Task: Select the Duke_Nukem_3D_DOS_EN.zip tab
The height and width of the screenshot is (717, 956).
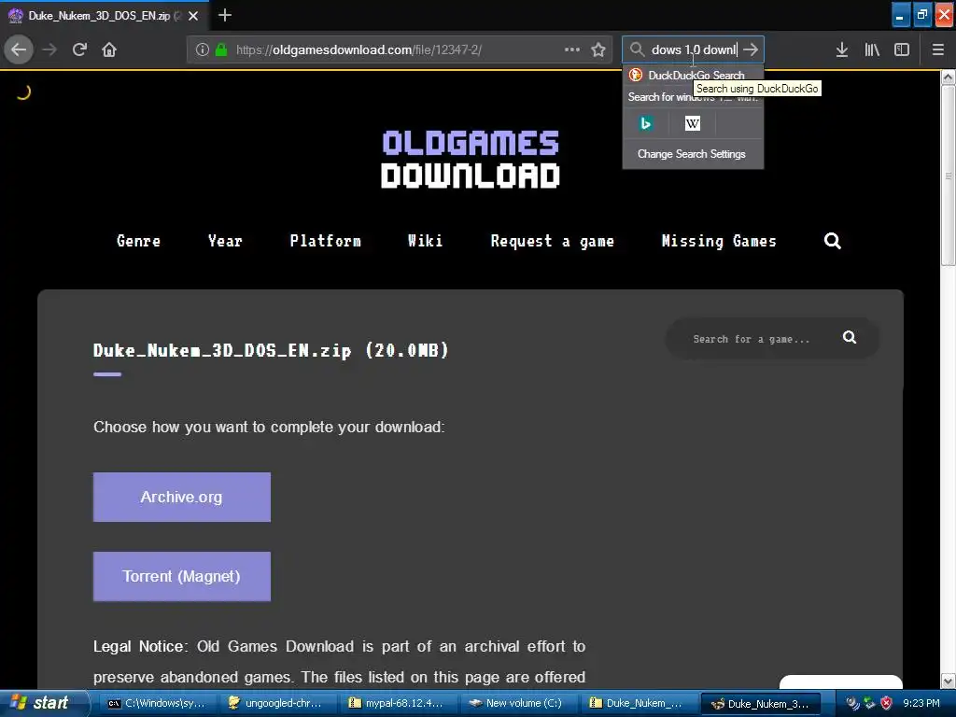Action: pos(104,16)
